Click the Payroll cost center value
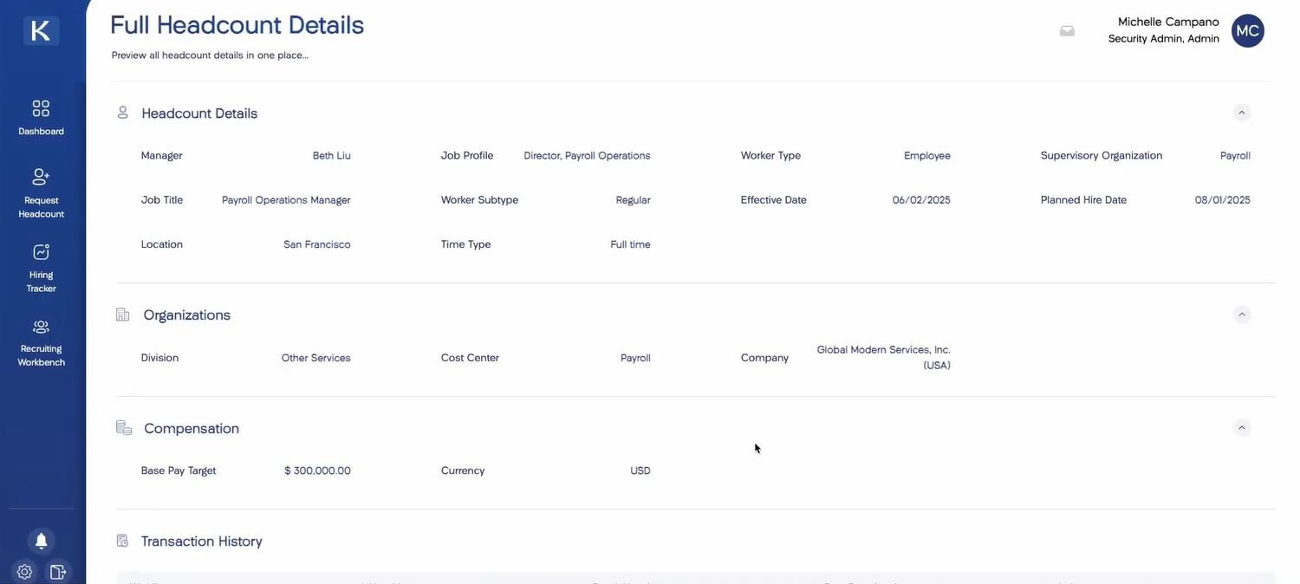1300x584 pixels. coord(635,358)
